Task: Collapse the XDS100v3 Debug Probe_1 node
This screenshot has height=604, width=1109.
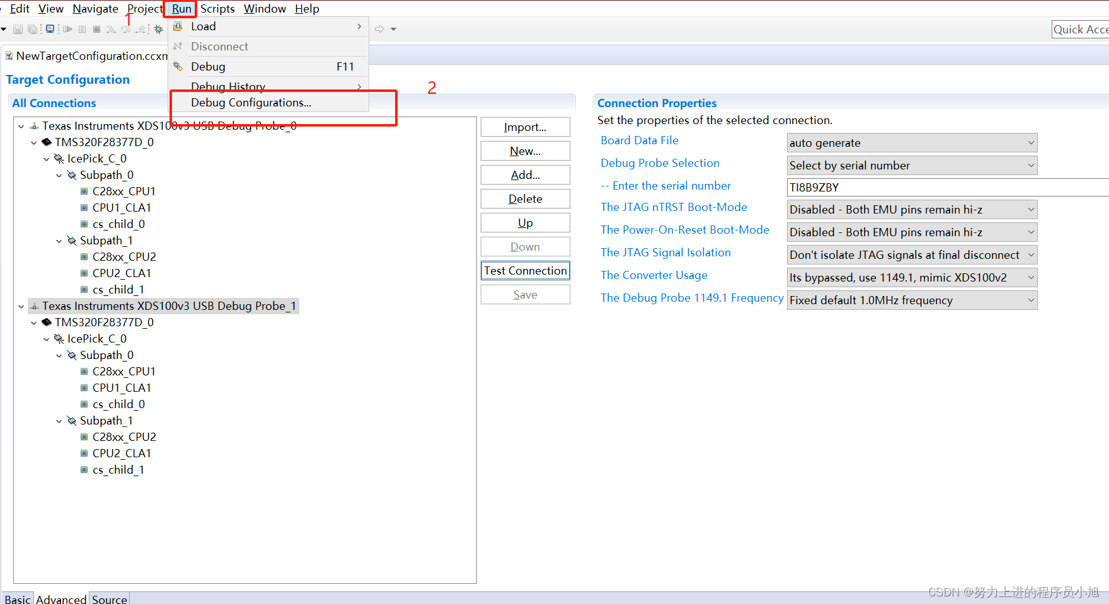Action: (21, 307)
